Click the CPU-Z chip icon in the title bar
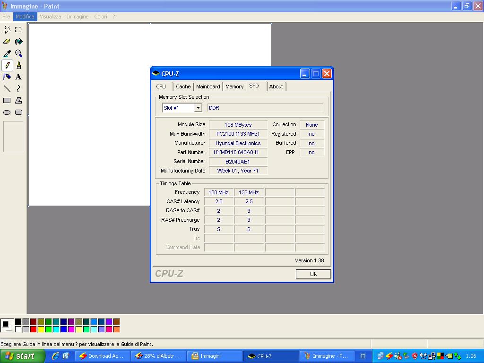This screenshot has width=484, height=363. tap(156, 73)
